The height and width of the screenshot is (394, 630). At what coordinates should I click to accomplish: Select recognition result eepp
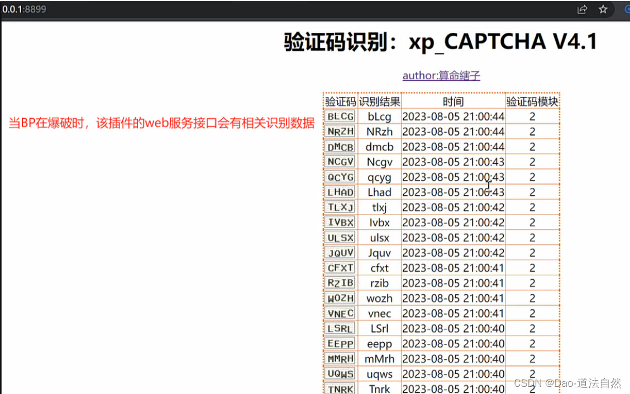(x=379, y=344)
